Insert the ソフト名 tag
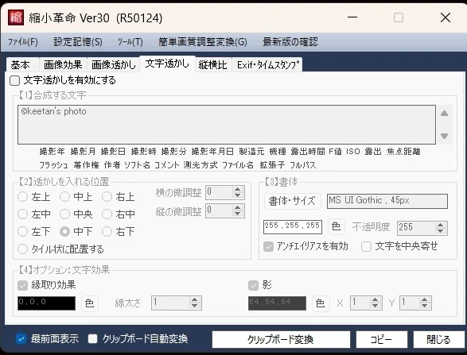 coord(137,165)
